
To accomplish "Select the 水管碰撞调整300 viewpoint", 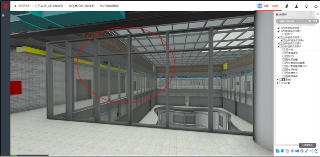I will point(297,66).
